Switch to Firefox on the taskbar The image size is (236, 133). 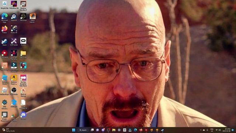[141, 130]
